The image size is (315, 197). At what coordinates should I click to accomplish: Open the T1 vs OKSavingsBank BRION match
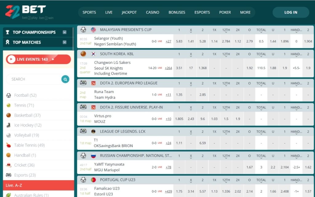pyautogui.click(x=113, y=143)
